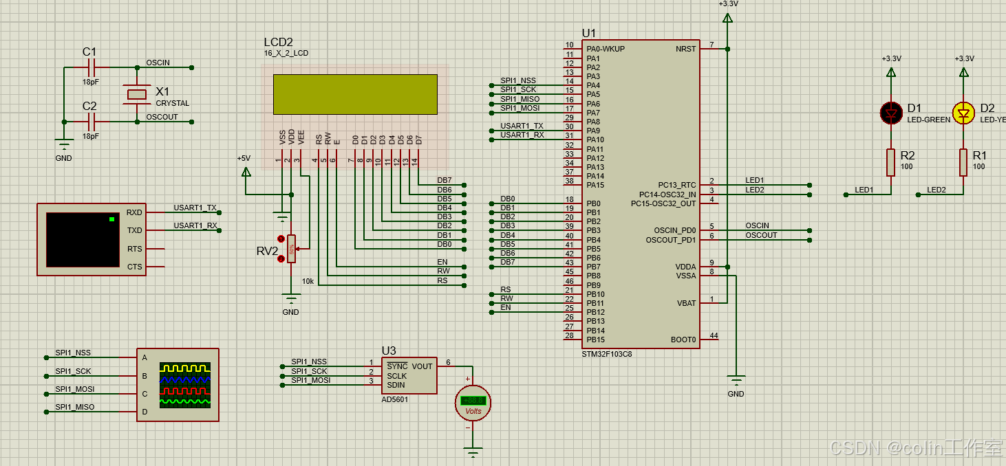Click the LED2 net label below R1
1006x466 pixels.
[x=937, y=190]
